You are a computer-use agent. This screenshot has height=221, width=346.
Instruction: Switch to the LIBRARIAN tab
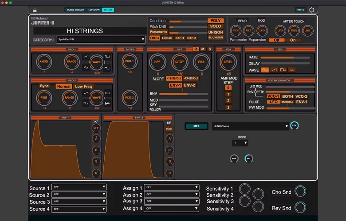coord(94,10)
